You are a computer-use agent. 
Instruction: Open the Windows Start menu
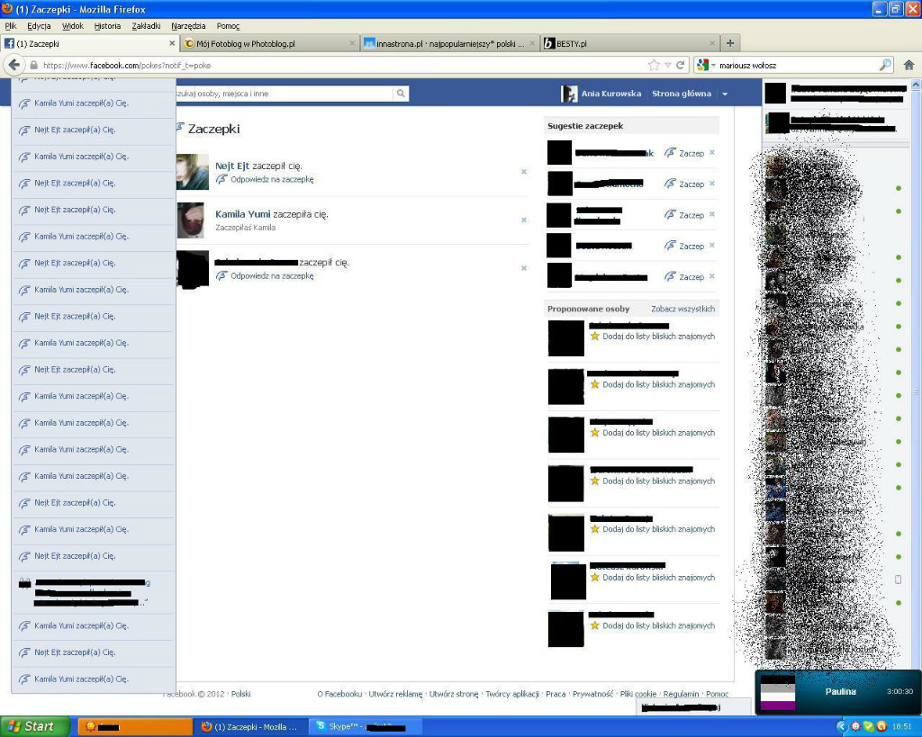[35, 726]
